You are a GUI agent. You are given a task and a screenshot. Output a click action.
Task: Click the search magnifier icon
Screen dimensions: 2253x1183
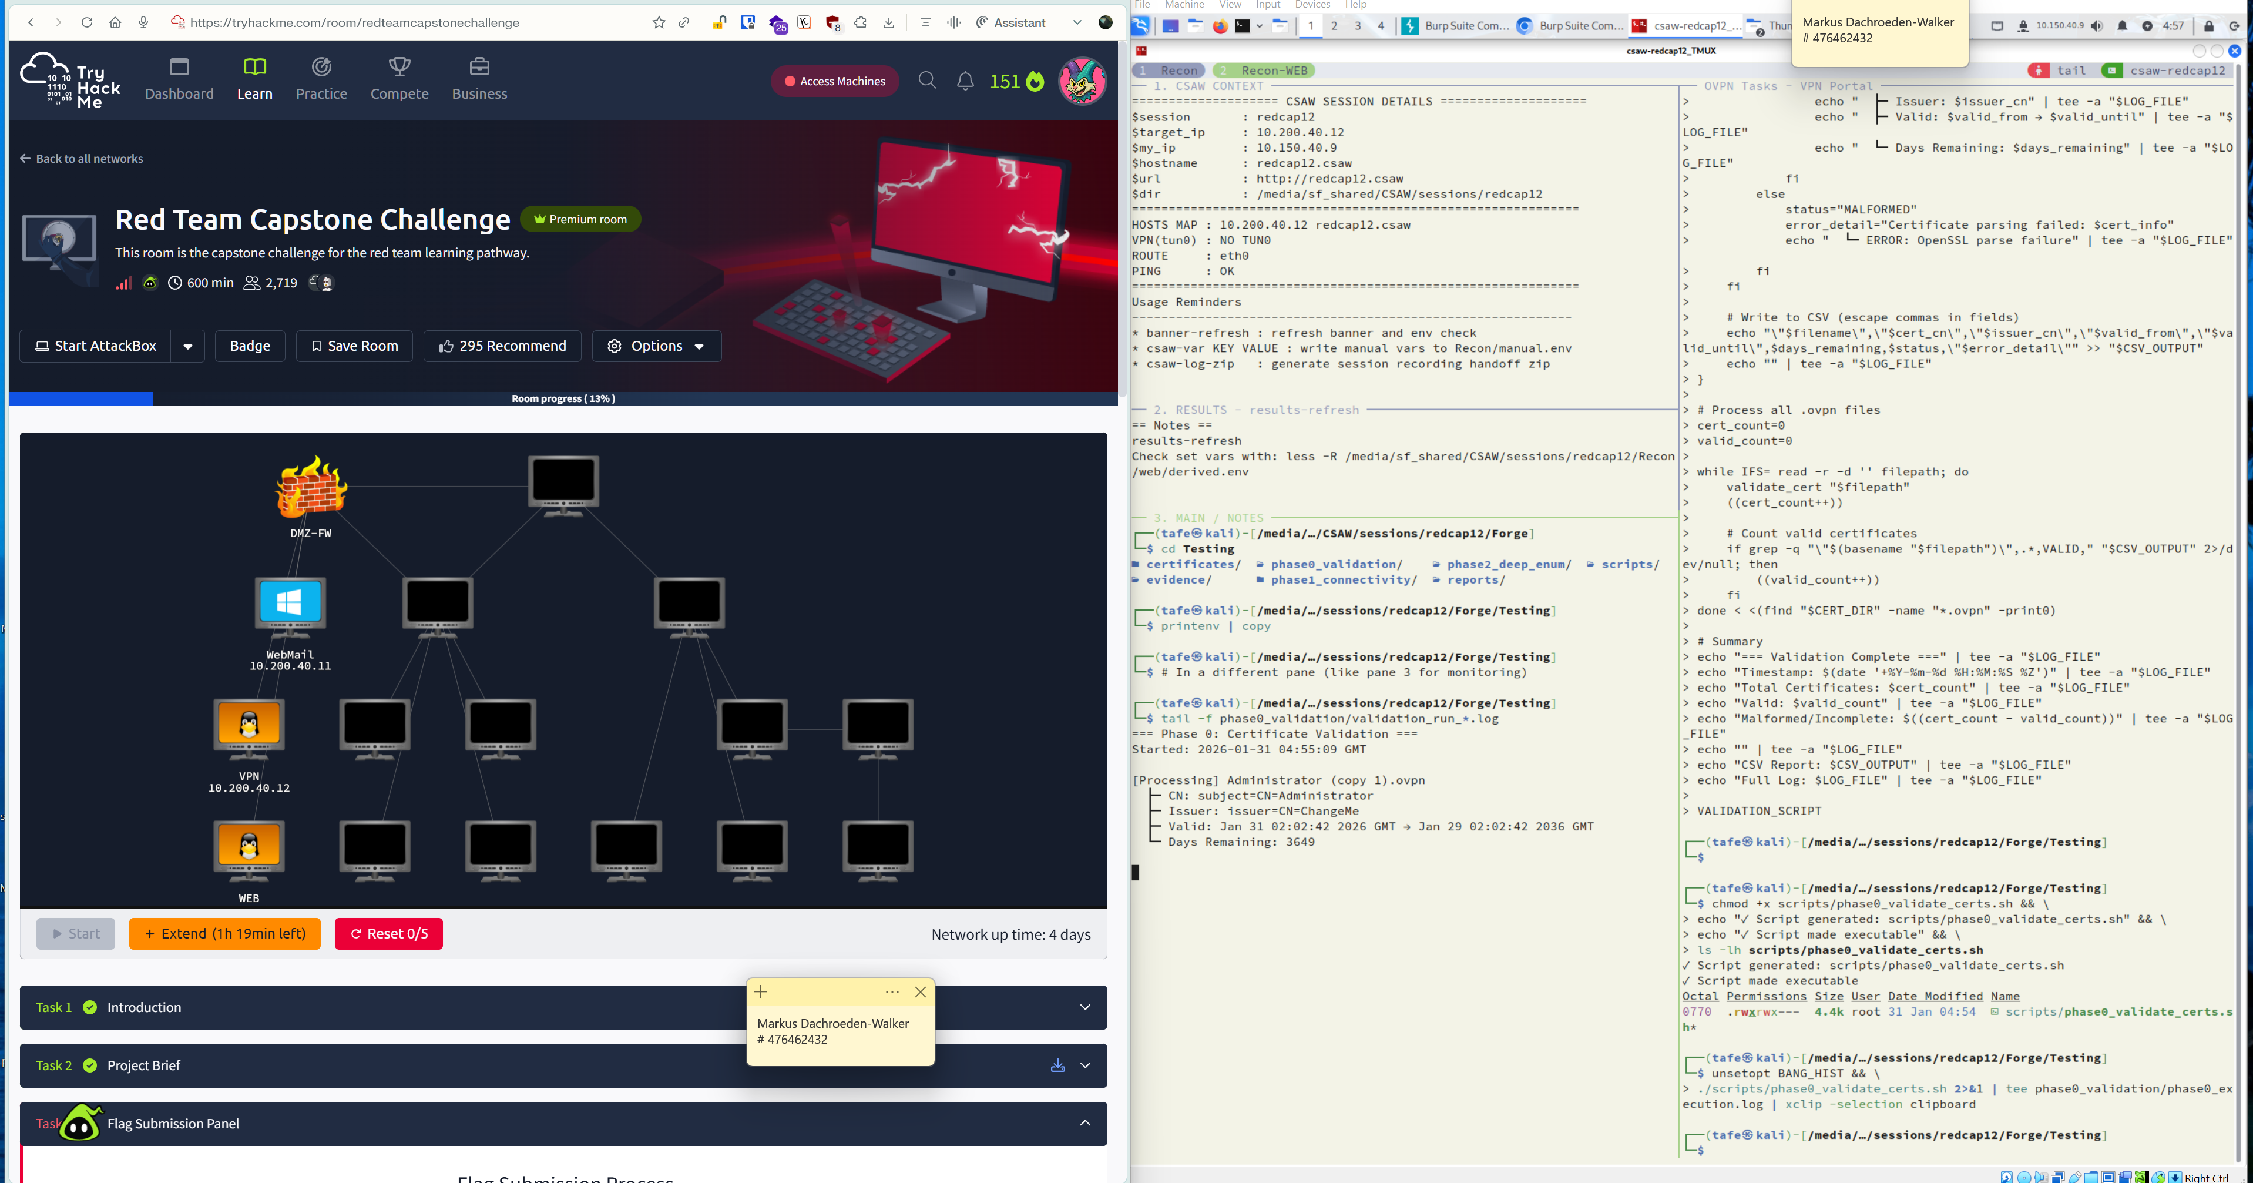pos(927,81)
